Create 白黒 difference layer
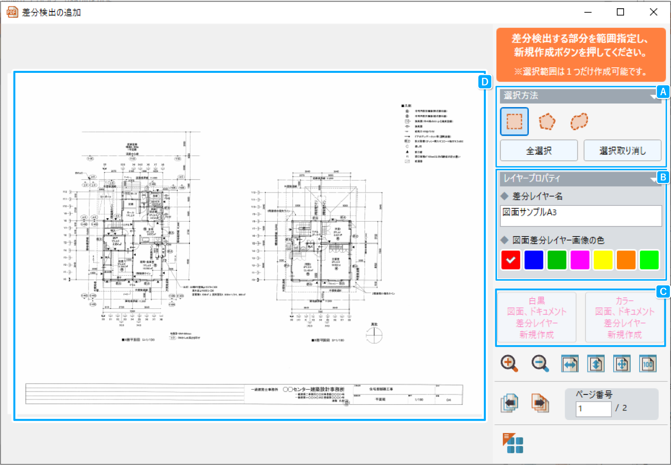 pos(537,317)
